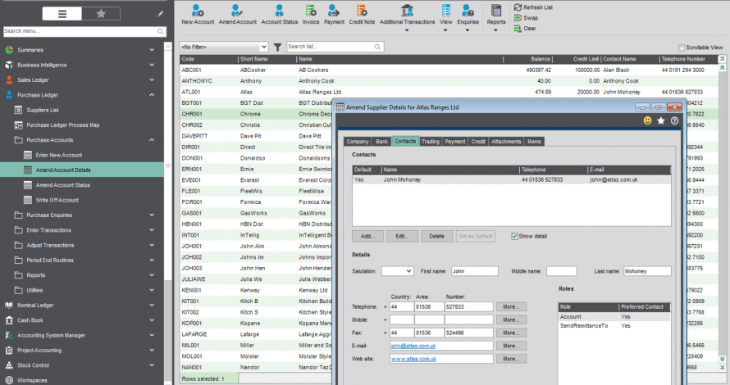Open the No Filter dropdown
Image resolution: width=730 pixels, height=385 pixels.
pyautogui.click(x=224, y=47)
